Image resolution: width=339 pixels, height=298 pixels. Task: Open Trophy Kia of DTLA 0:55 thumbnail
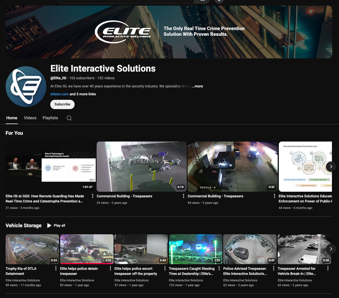click(32, 249)
